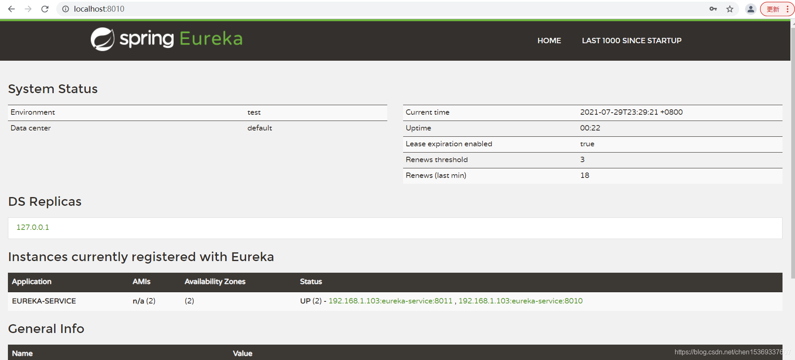The height and width of the screenshot is (360, 795).
Task: Open the 192.168.1.103:eureka-service:8011 instance link
Action: tap(390, 301)
